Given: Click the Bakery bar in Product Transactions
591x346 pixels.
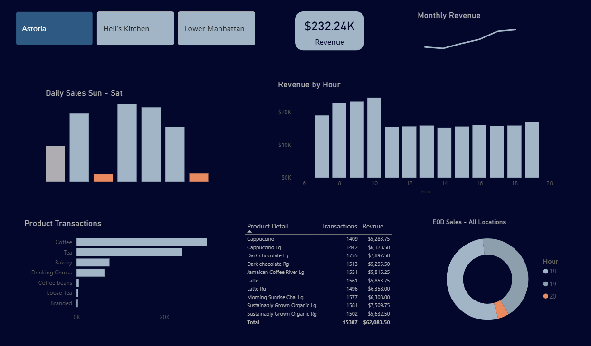Looking at the screenshot, I should pos(93,263).
